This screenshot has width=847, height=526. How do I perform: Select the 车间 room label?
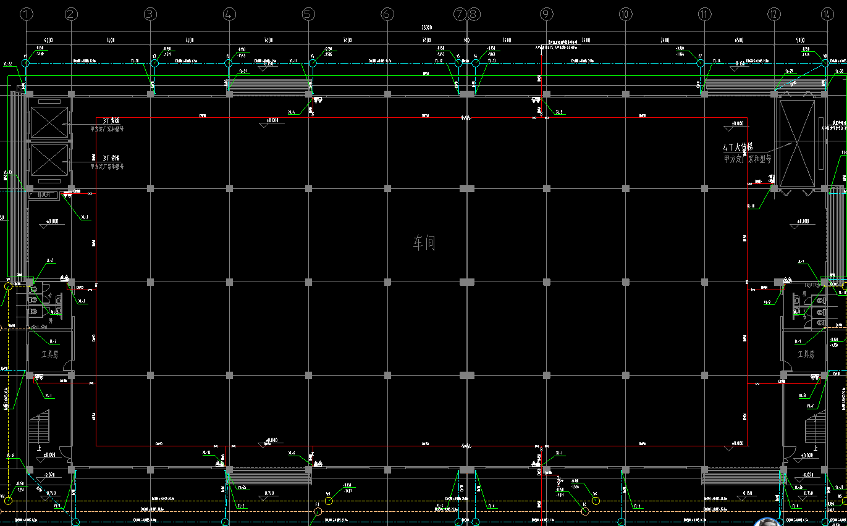click(x=424, y=243)
